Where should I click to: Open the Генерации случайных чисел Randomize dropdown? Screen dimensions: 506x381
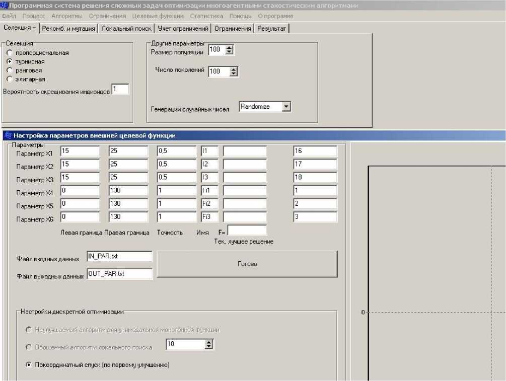(x=286, y=107)
